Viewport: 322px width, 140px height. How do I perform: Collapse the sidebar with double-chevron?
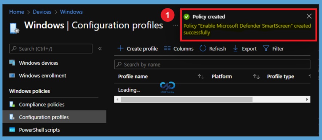[x=100, y=49]
